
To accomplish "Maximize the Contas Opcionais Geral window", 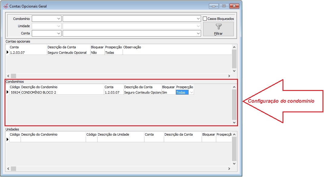I will (x=223, y=6).
